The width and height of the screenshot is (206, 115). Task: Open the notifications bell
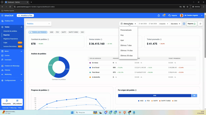(159, 16)
